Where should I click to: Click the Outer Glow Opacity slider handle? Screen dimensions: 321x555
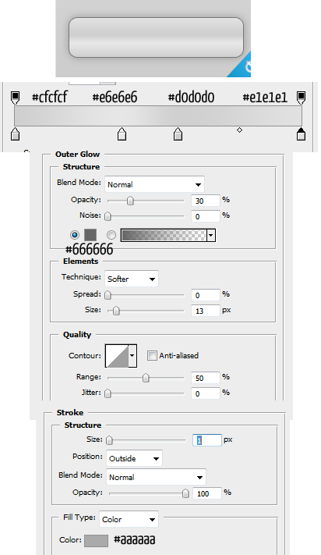(130, 201)
